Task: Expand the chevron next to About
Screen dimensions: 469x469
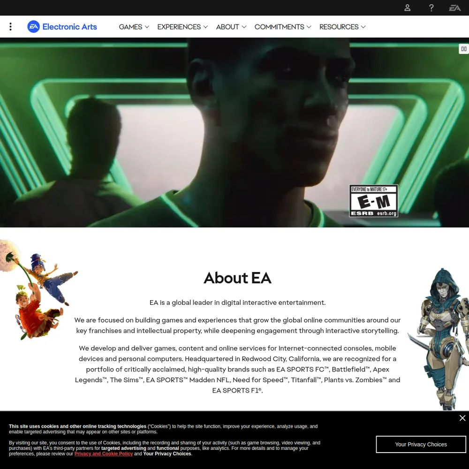Action: click(x=244, y=27)
